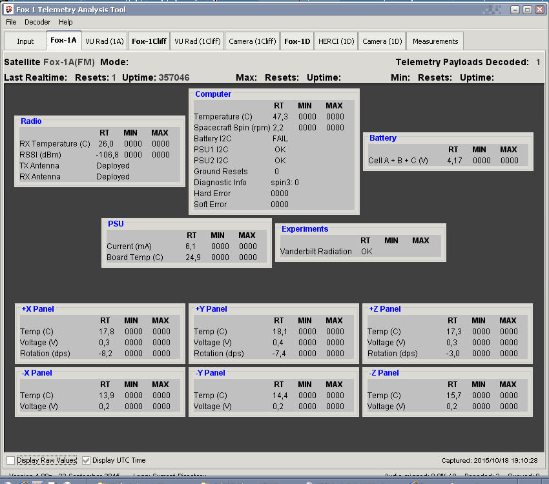Go to the Fox-1Cliff tab
Screen dimensions: 549x484
click(149, 41)
